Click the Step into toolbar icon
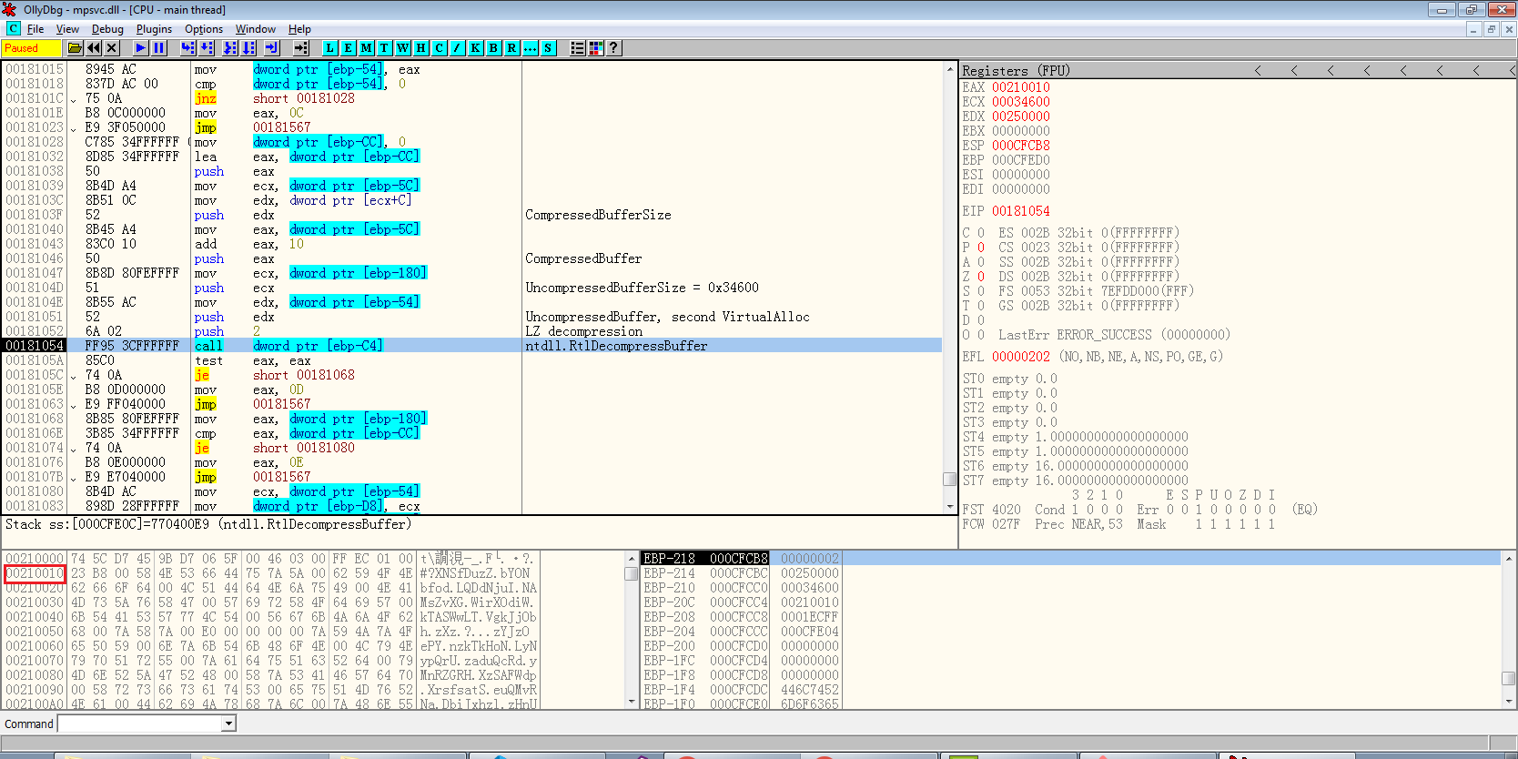 tap(187, 48)
